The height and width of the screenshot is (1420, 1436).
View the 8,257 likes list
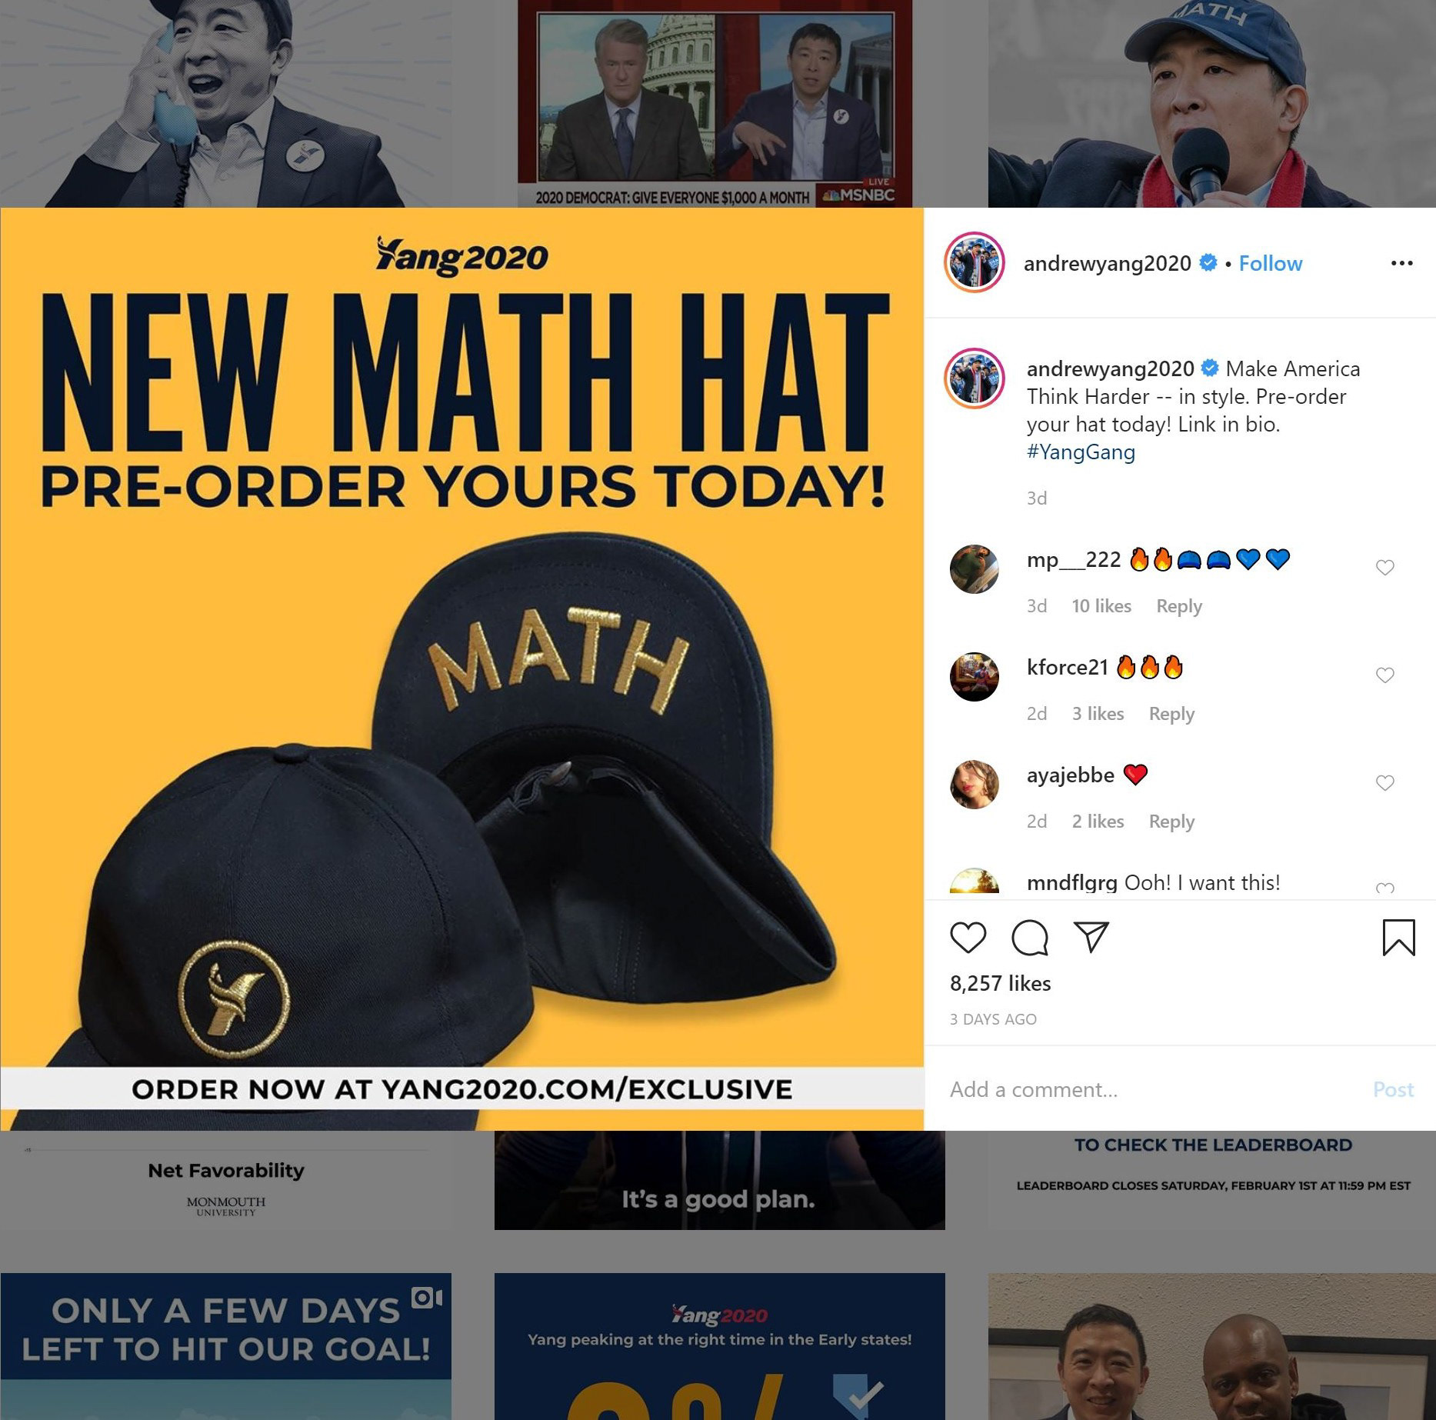click(x=1000, y=983)
